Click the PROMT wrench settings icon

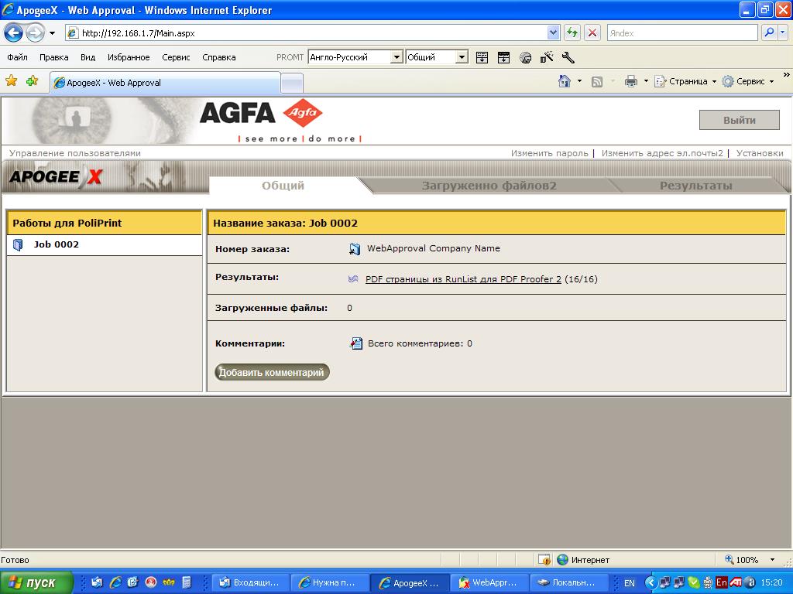(x=568, y=57)
